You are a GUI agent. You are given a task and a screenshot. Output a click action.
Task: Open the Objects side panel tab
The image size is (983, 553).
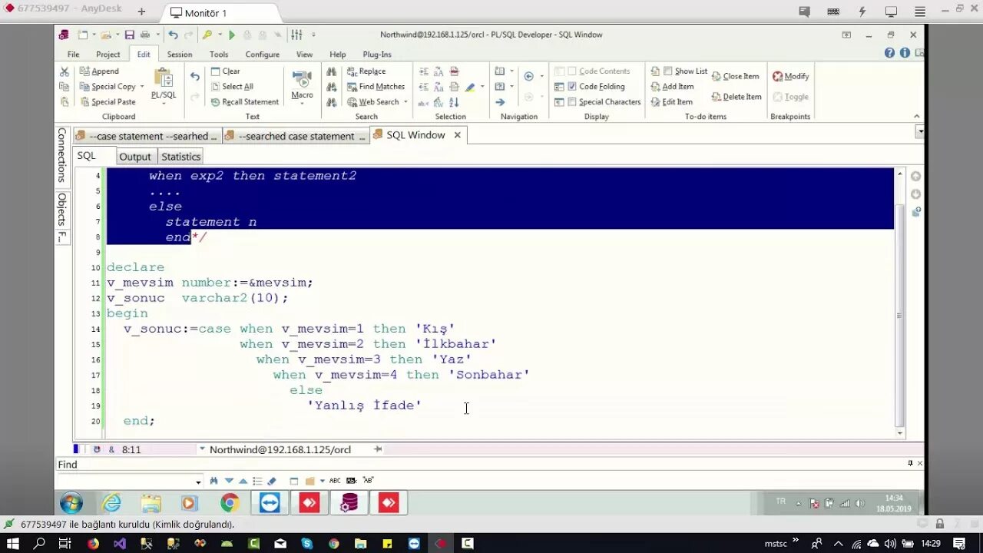click(x=62, y=209)
